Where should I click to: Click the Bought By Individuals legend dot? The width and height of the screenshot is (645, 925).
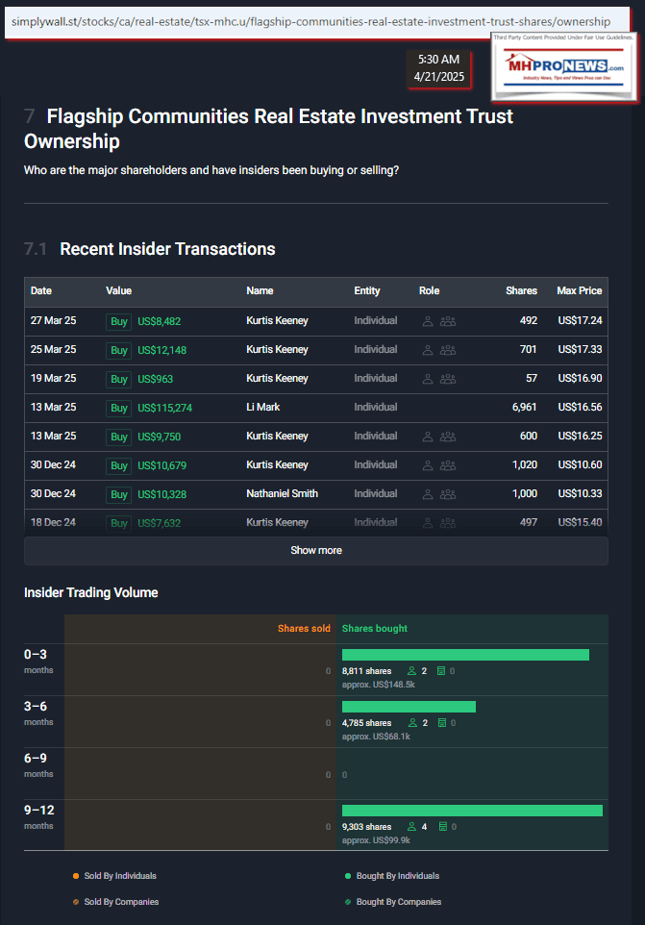coord(348,876)
